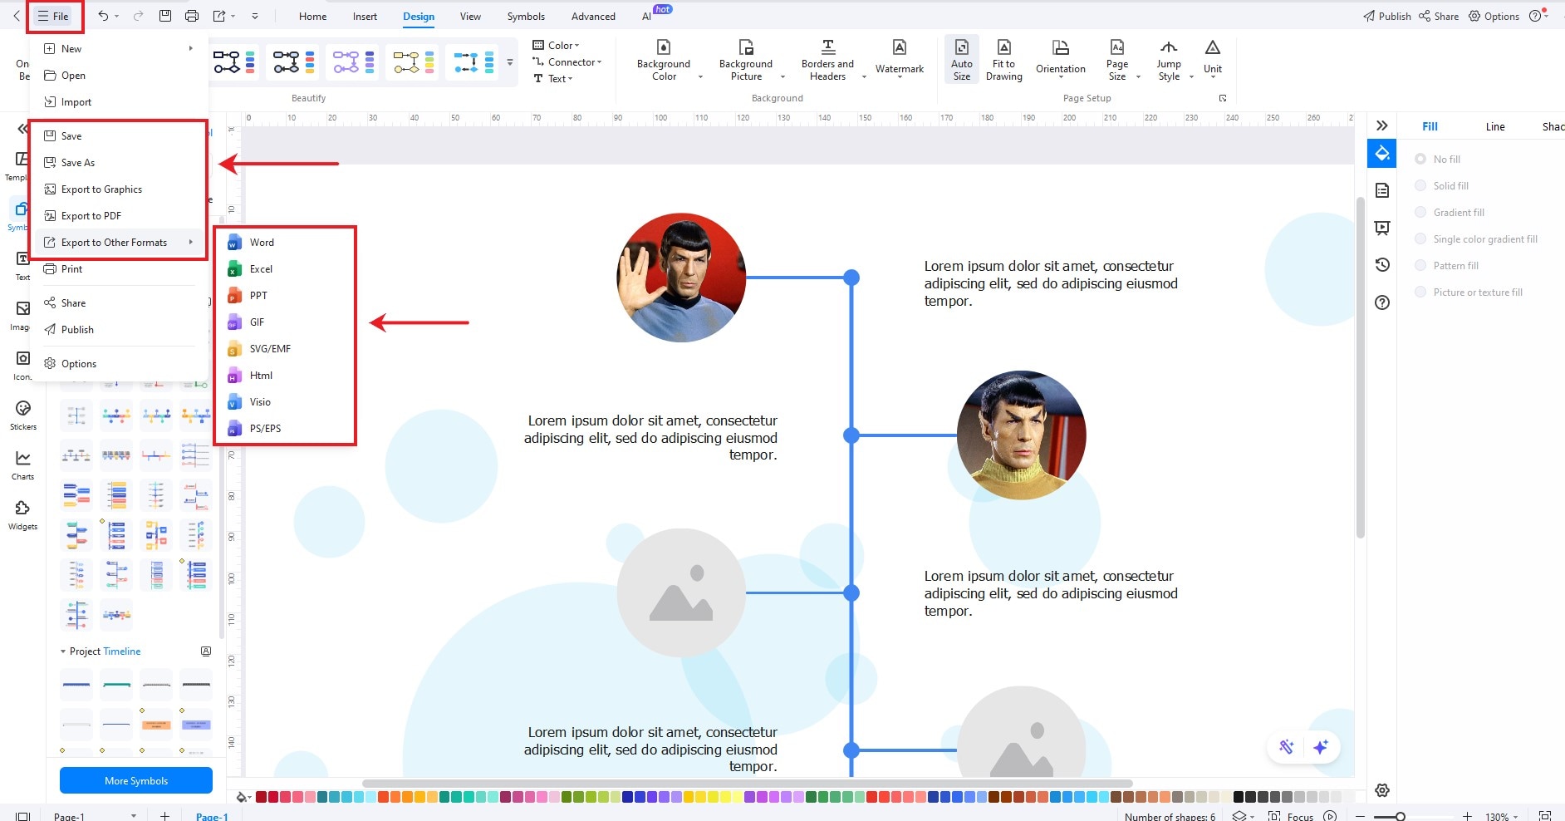Click Share in top right
The image size is (1565, 821).
click(1438, 16)
